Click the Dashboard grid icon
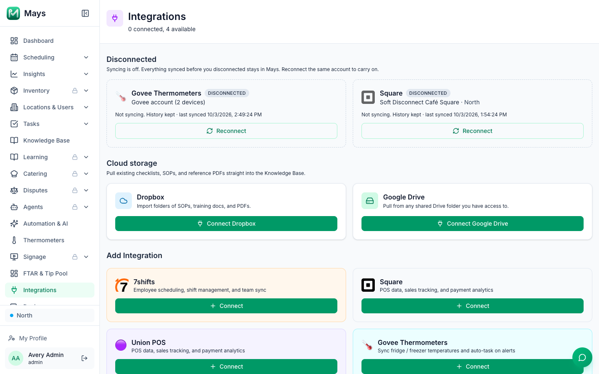The height and width of the screenshot is (374, 599). [x=14, y=41]
